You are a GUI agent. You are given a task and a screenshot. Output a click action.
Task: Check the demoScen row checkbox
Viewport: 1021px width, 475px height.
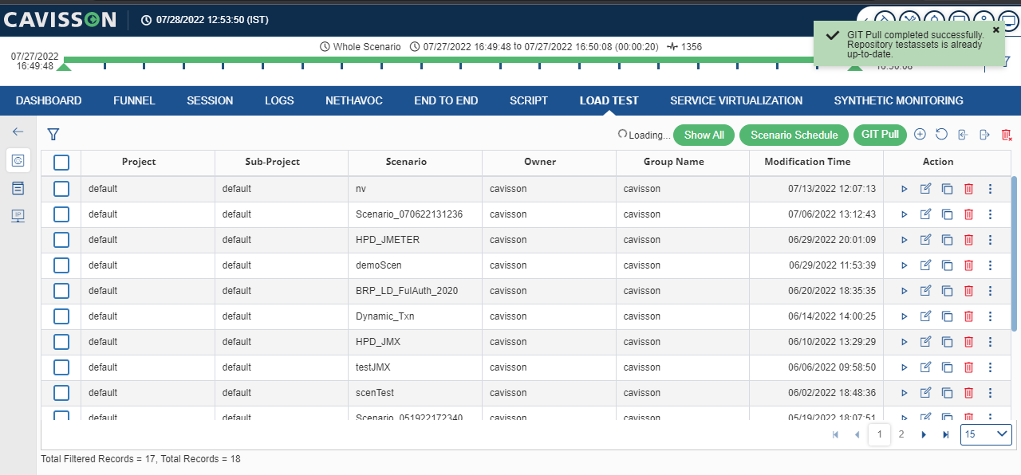pos(61,265)
